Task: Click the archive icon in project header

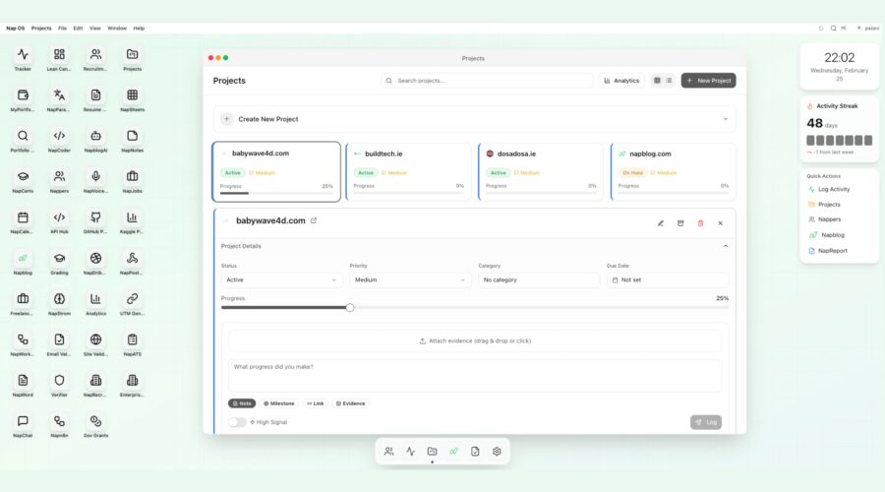Action: (x=680, y=223)
